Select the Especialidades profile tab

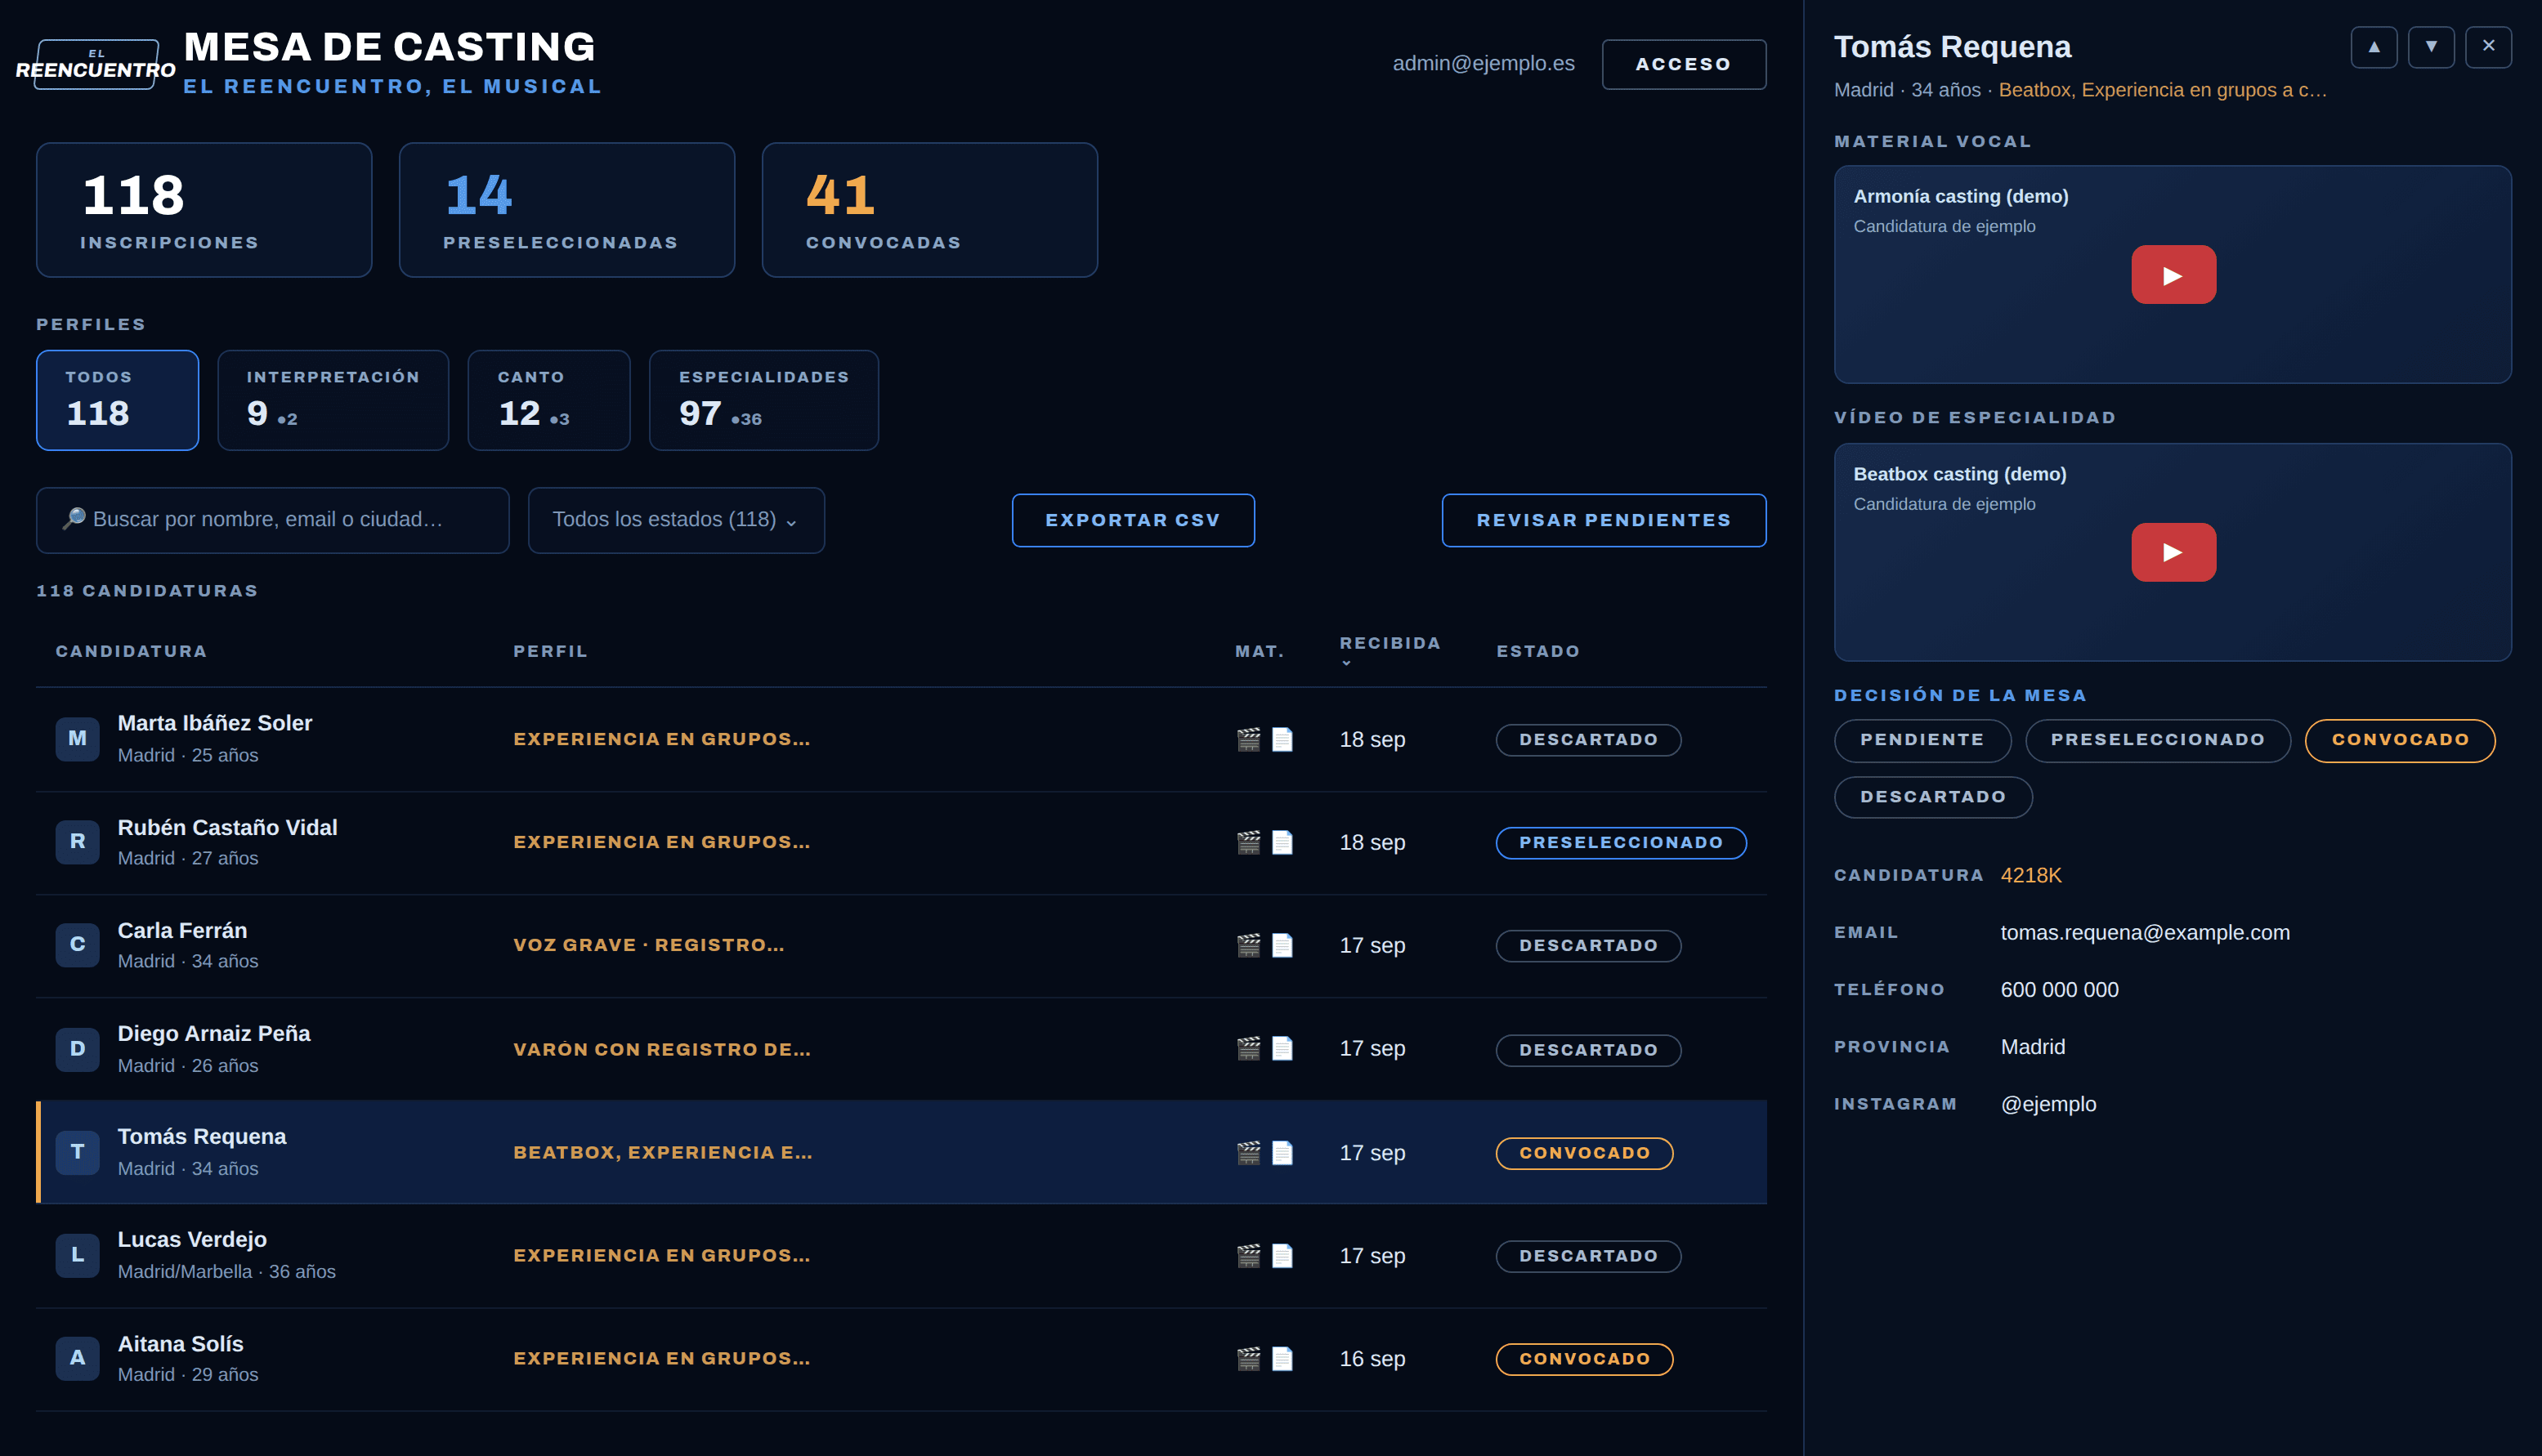(763, 400)
